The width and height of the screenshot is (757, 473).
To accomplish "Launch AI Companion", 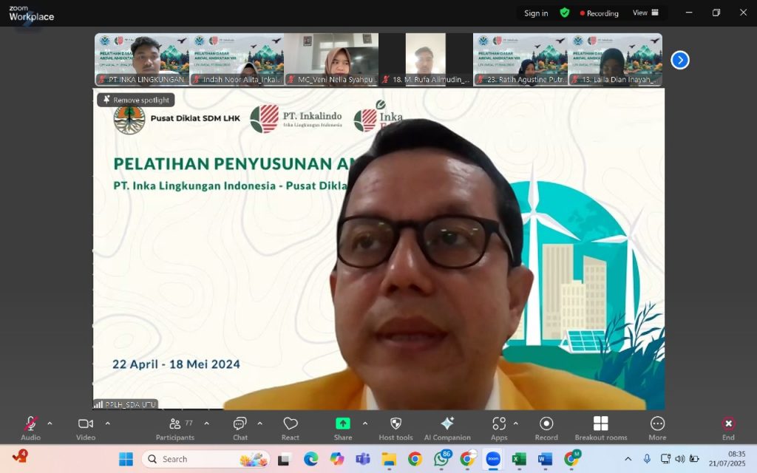I will click(x=447, y=428).
